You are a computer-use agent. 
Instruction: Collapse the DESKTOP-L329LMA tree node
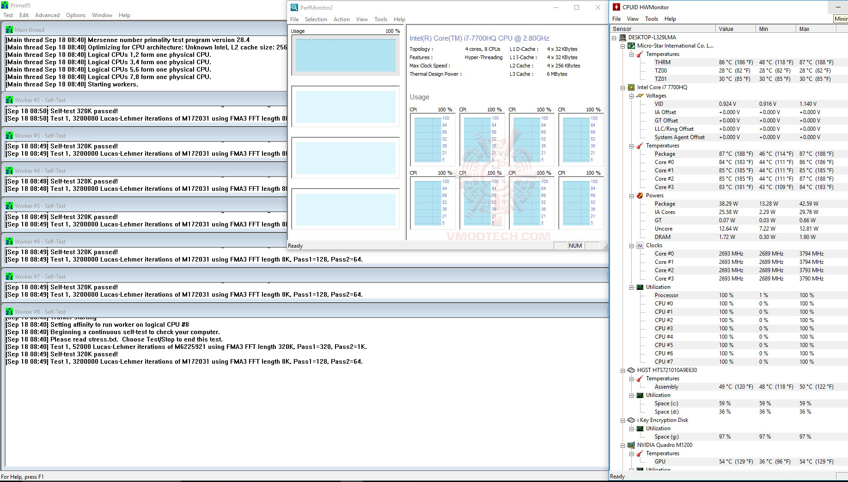[614, 37]
